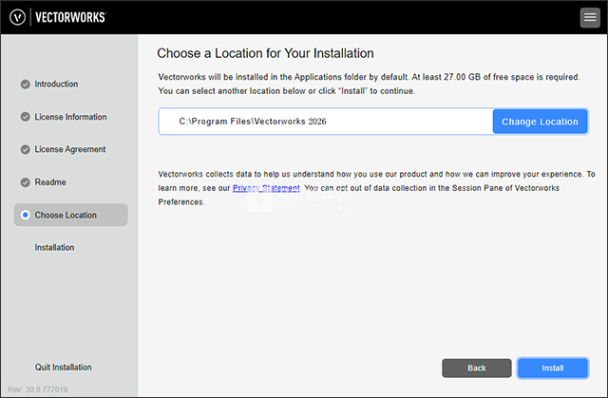This screenshot has height=398, width=608.
Task: Click the Introduction checkmark icon
Action: (x=26, y=85)
